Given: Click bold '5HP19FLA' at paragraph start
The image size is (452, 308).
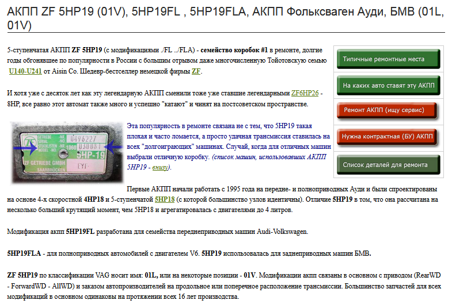Looking at the screenshot, I should point(24,253).
